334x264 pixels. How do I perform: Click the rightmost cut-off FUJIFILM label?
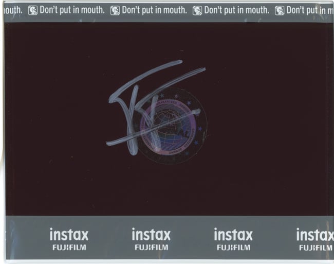point(316,248)
